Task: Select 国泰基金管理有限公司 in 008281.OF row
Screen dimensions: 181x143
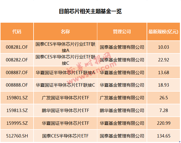Action: 122,47
